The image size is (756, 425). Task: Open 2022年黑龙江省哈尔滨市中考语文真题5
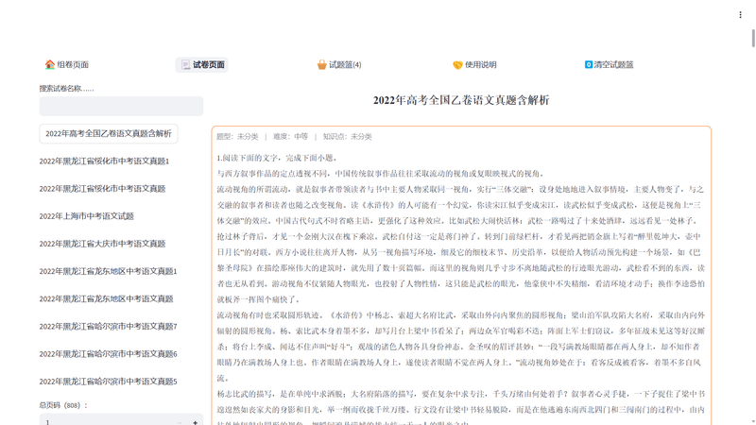pos(108,382)
